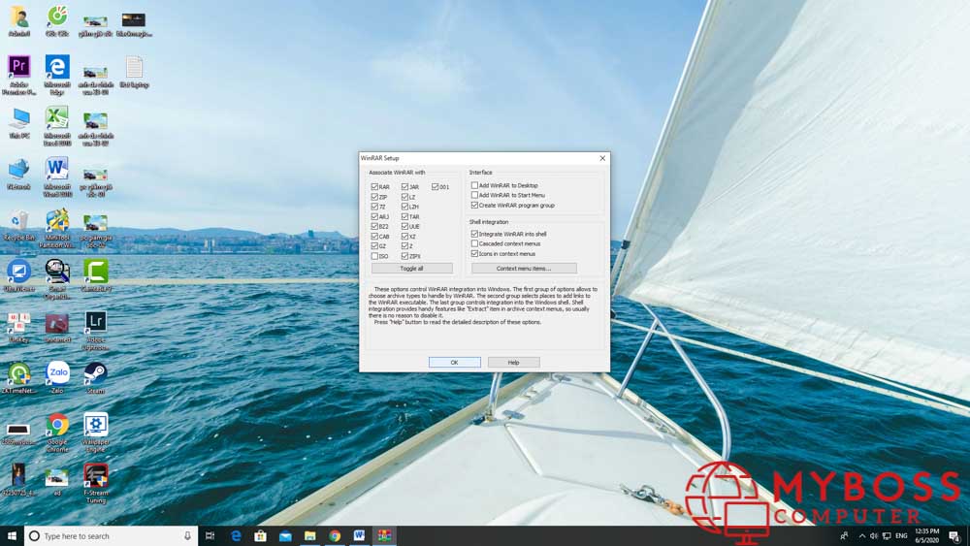Check Add WinRAR to Desktop
Viewport: 970px width, 546px height.
475,185
